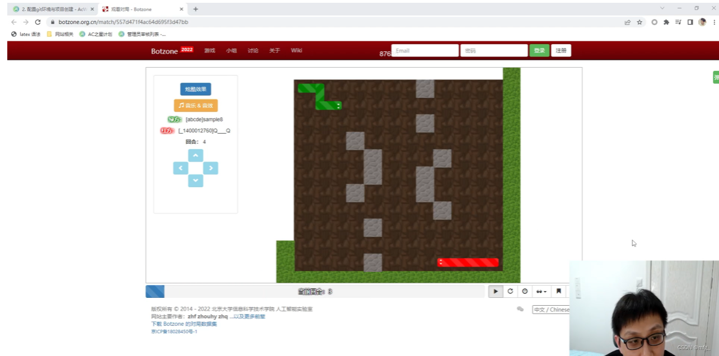Move snake right with the right arrow
719x356 pixels.
point(211,168)
